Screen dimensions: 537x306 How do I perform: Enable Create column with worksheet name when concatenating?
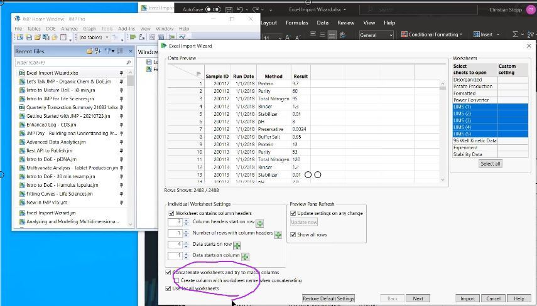pyautogui.click(x=176, y=280)
